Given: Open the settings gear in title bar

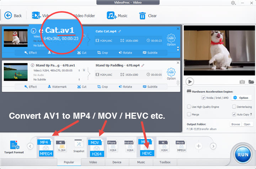Looking at the screenshot, I should (233, 3).
